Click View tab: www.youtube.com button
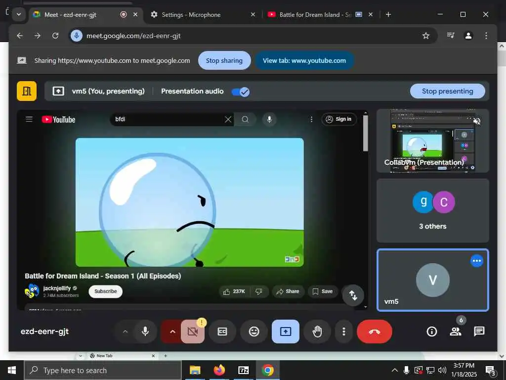The height and width of the screenshot is (380, 506). pos(304,60)
